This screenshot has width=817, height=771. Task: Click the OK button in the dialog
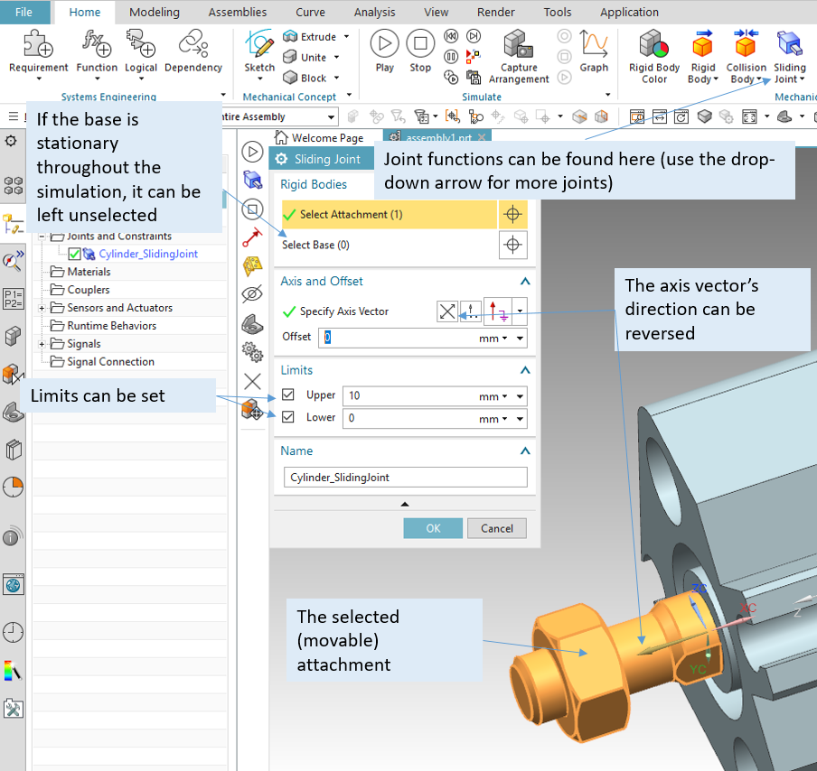(432, 528)
